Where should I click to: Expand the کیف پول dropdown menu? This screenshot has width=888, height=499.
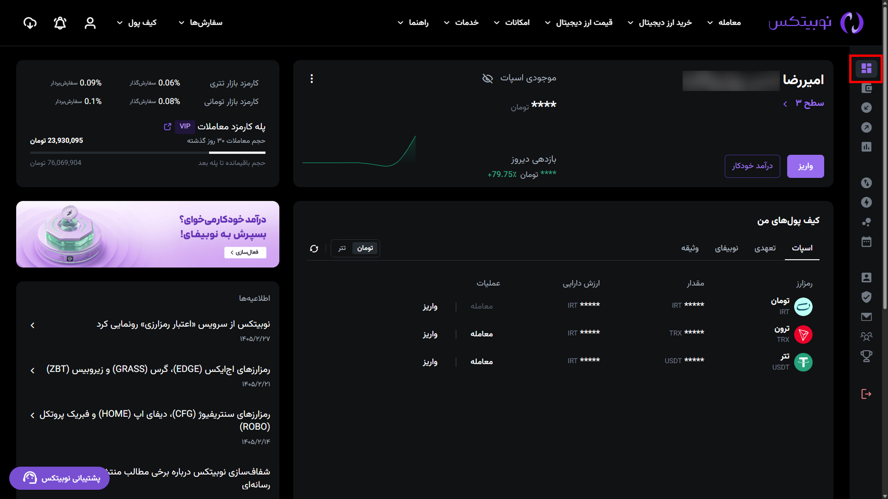click(x=137, y=23)
